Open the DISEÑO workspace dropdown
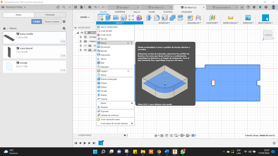Screen dimensions: 278x156 coord(85,17)
